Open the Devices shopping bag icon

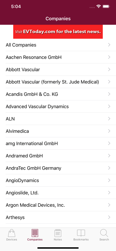pyautogui.click(x=12, y=233)
